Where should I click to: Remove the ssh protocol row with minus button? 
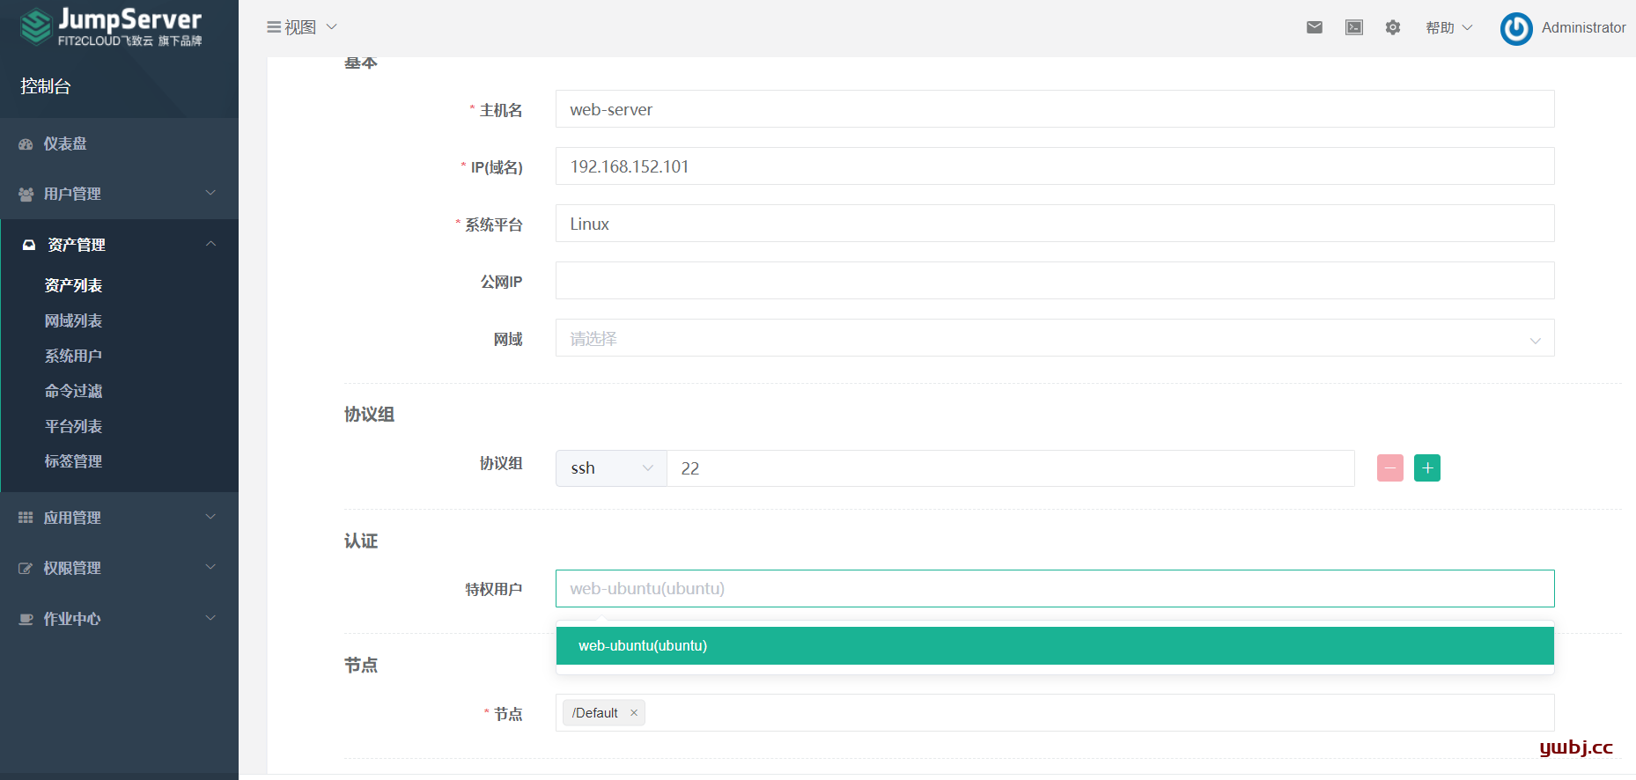(1390, 467)
